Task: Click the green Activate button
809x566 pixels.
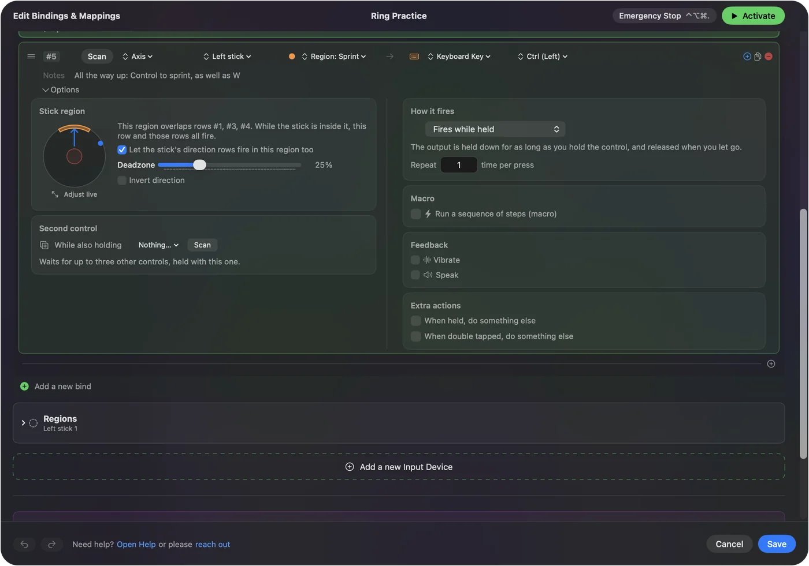Action: [753, 16]
